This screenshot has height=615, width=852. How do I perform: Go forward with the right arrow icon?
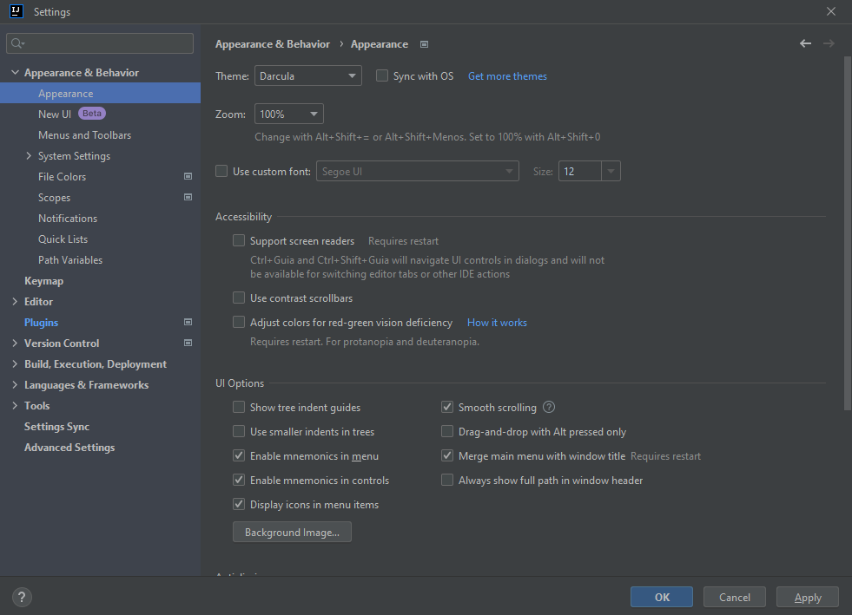click(829, 43)
